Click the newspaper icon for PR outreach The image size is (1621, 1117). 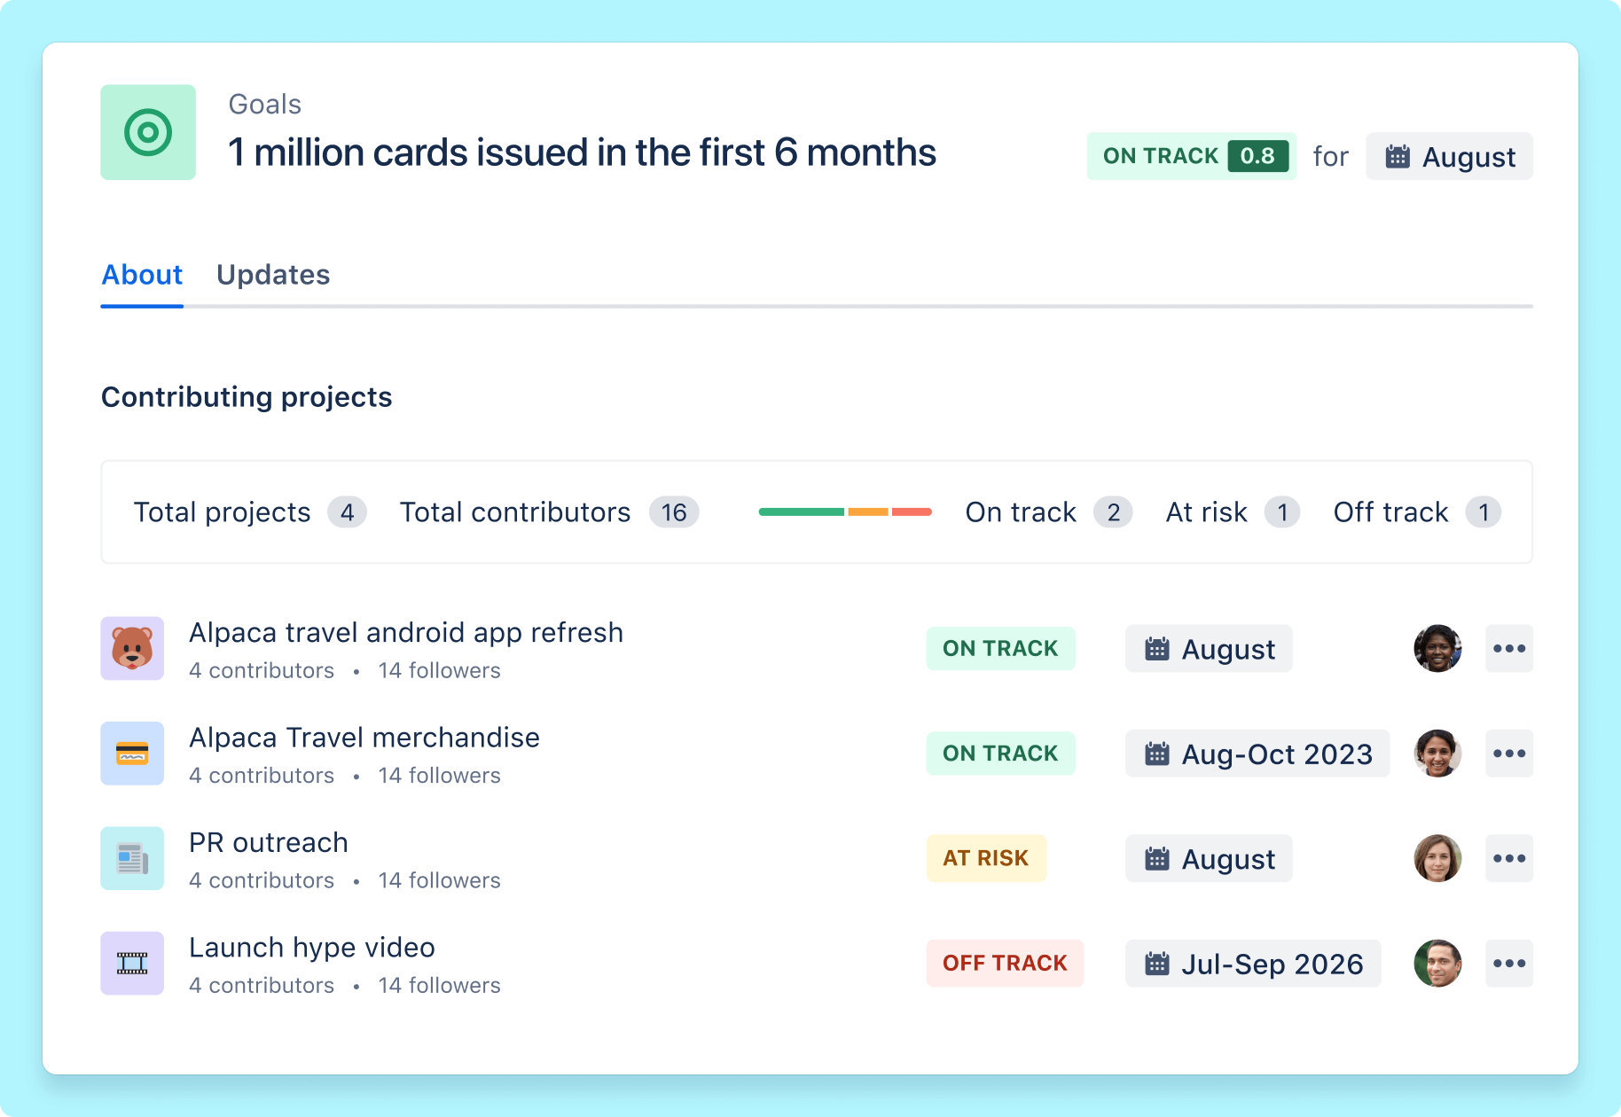(132, 857)
